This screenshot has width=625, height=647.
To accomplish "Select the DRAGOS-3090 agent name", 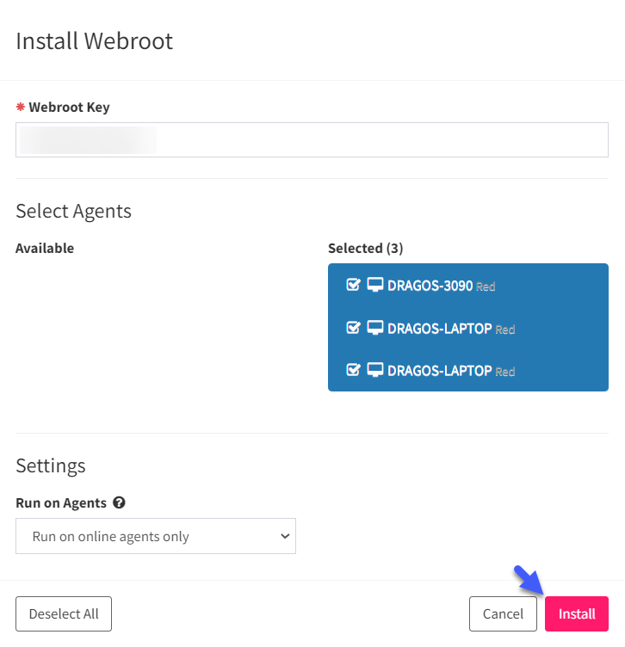I will click(x=430, y=286).
